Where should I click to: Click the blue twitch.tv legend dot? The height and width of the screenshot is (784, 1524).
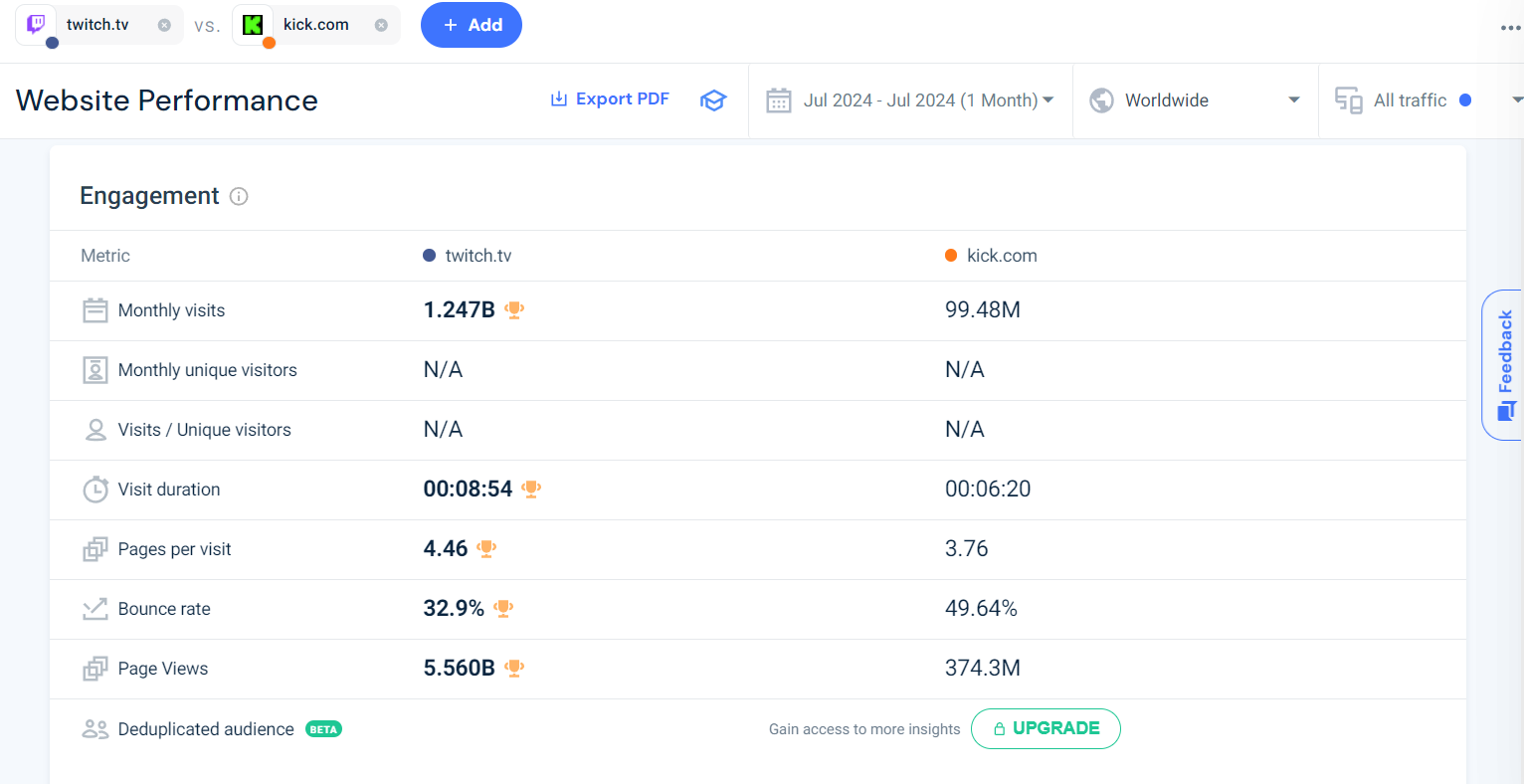click(x=430, y=256)
